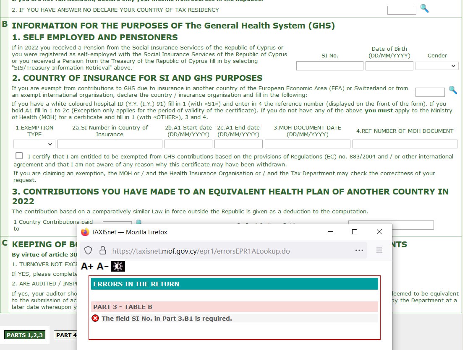465x350 pixels.
Task: Click the A- decrease font size icon
Action: coord(102,266)
